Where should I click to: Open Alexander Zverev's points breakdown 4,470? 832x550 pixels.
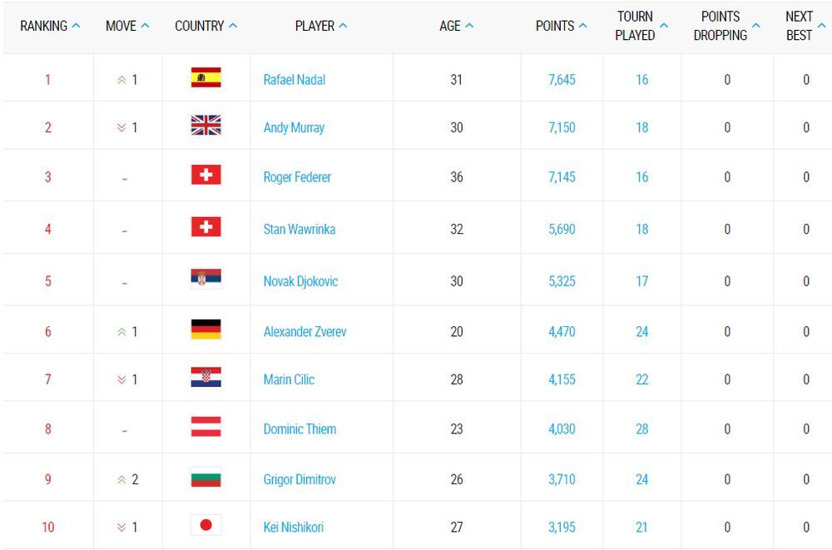point(562,331)
